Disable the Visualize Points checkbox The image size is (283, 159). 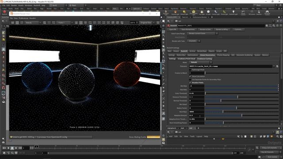coord(190,83)
